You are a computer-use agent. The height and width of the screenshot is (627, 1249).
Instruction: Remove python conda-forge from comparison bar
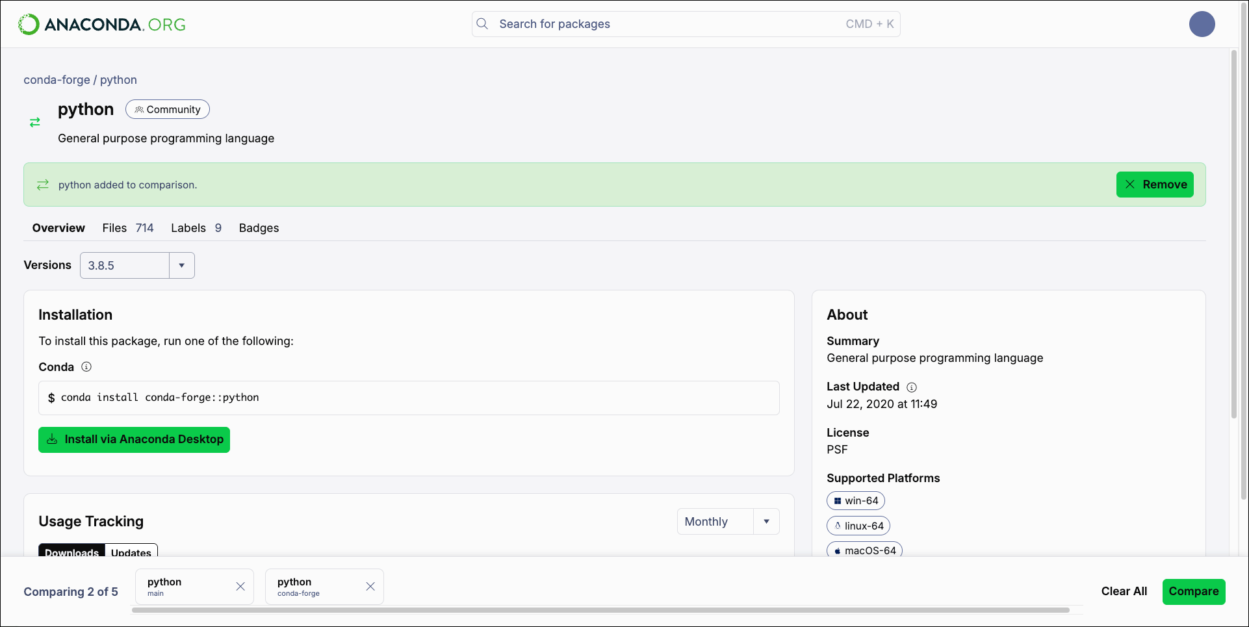point(370,587)
